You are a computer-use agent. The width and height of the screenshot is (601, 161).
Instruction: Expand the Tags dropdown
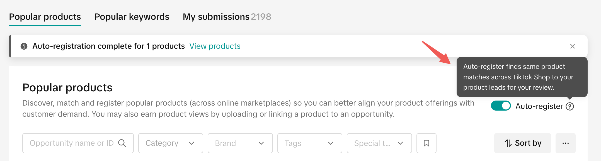point(309,143)
